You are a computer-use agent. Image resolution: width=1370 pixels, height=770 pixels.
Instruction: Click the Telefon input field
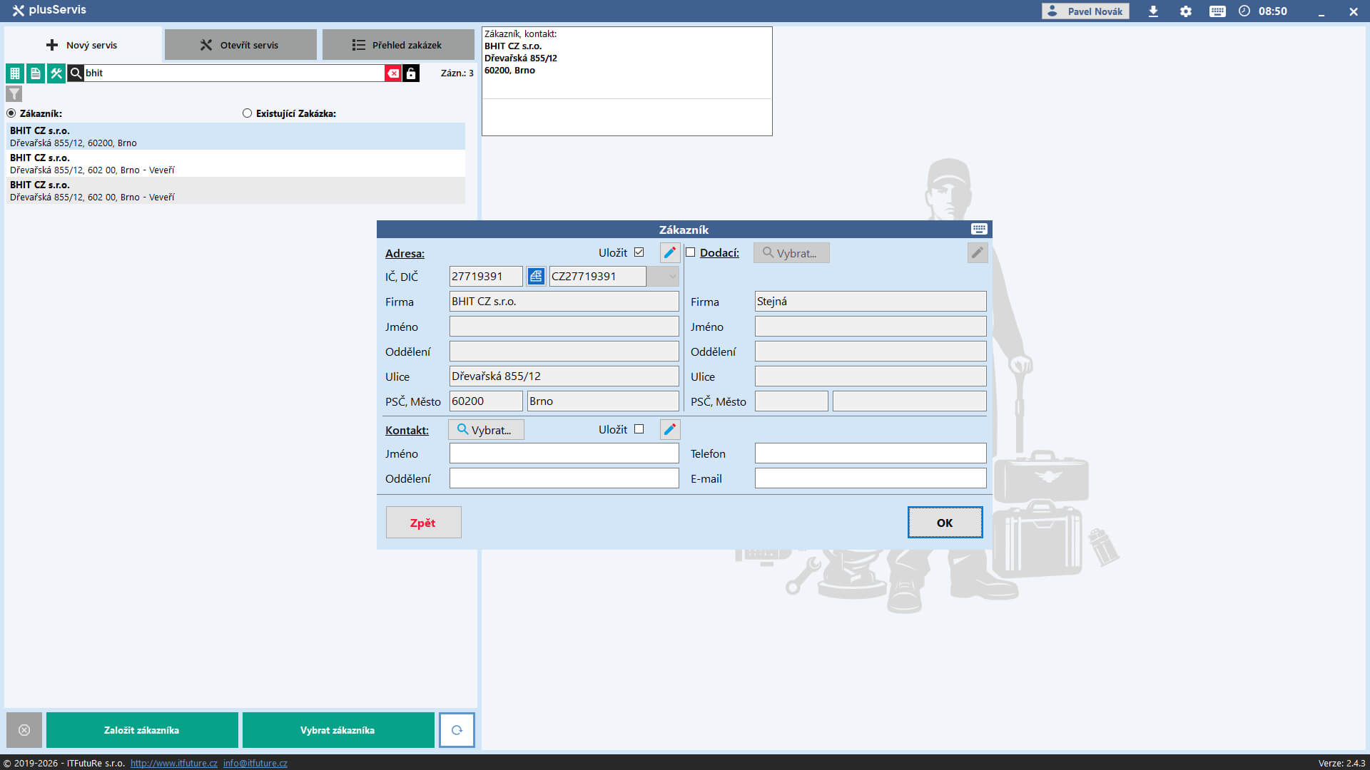click(x=871, y=453)
